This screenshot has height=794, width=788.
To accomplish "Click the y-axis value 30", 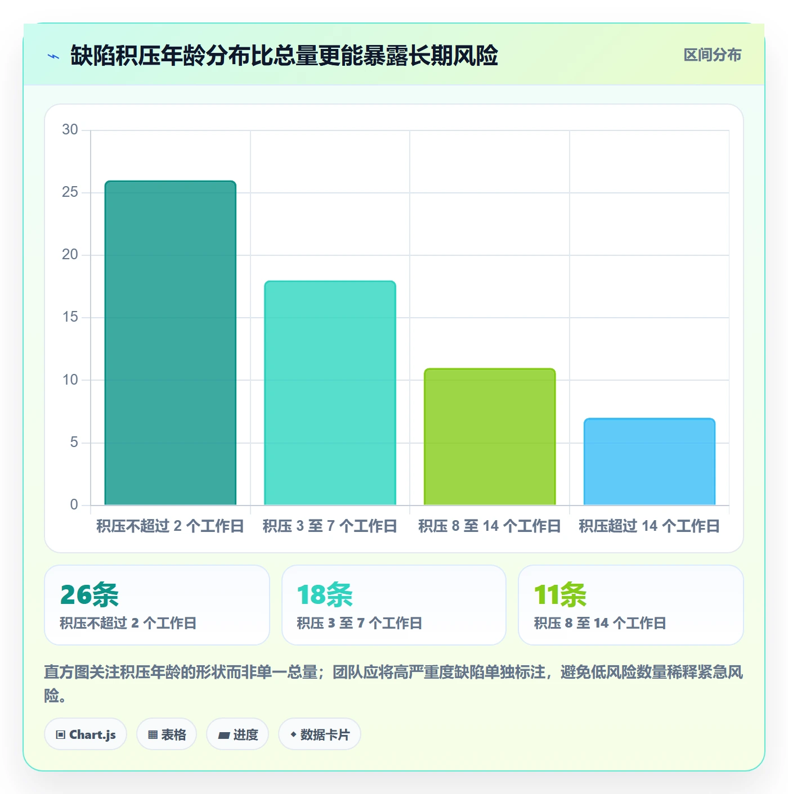I will [70, 130].
